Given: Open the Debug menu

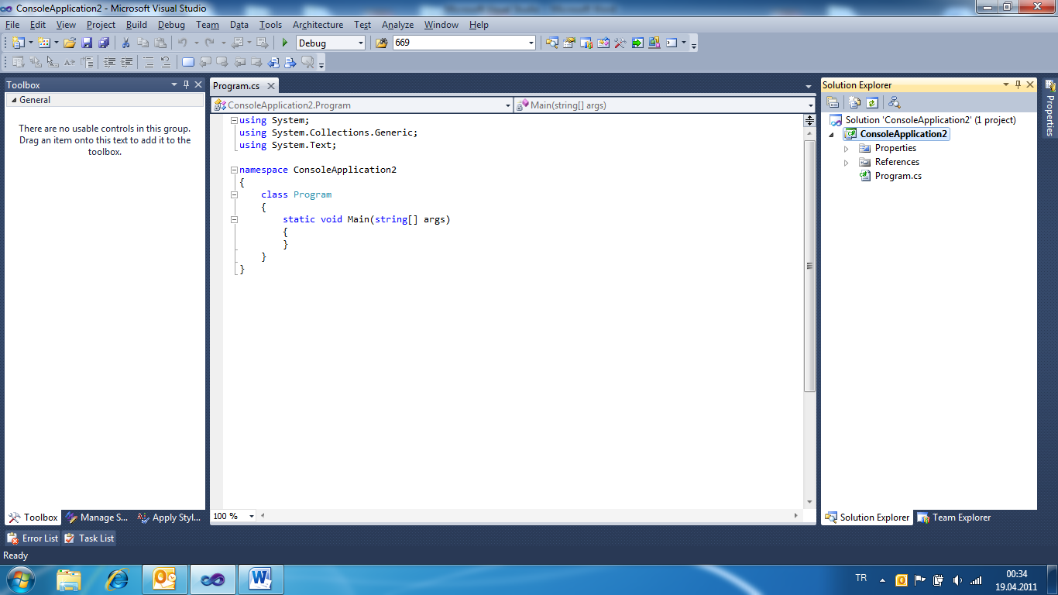Looking at the screenshot, I should [171, 25].
